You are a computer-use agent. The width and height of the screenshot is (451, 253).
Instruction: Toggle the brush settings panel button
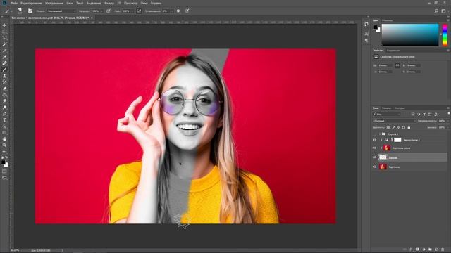(30, 11)
